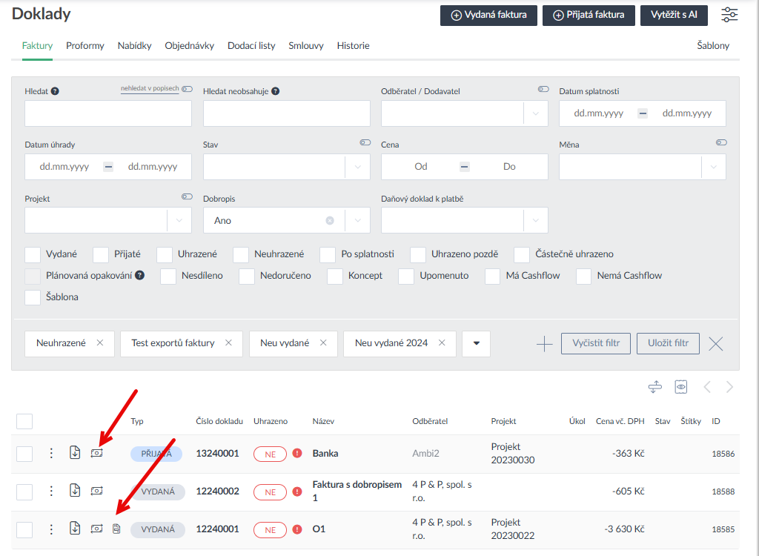759x556 pixels.
Task: Open the three-dot menu for Faktura s dobropisem 1
Action: click(51, 491)
